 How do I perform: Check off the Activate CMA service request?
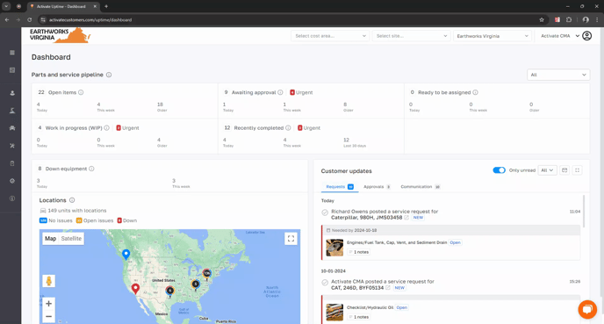[325, 283]
